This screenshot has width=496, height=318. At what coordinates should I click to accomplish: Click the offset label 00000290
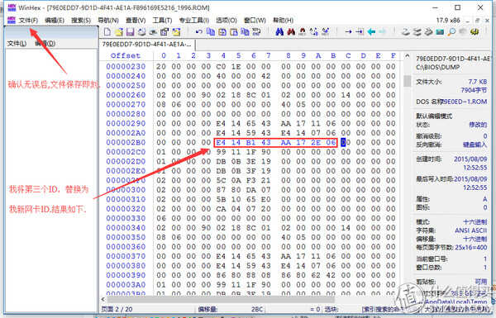(126, 124)
